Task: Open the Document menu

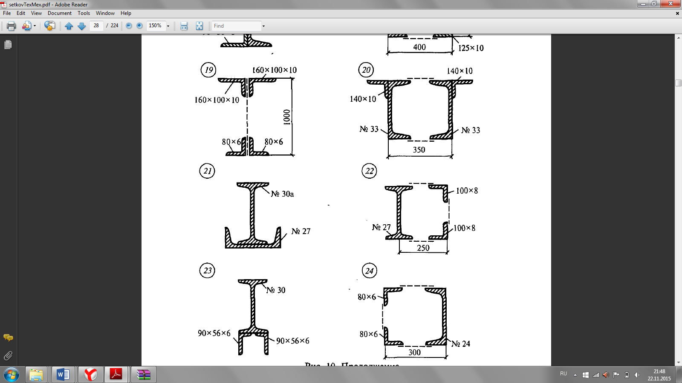Action: (x=60, y=13)
